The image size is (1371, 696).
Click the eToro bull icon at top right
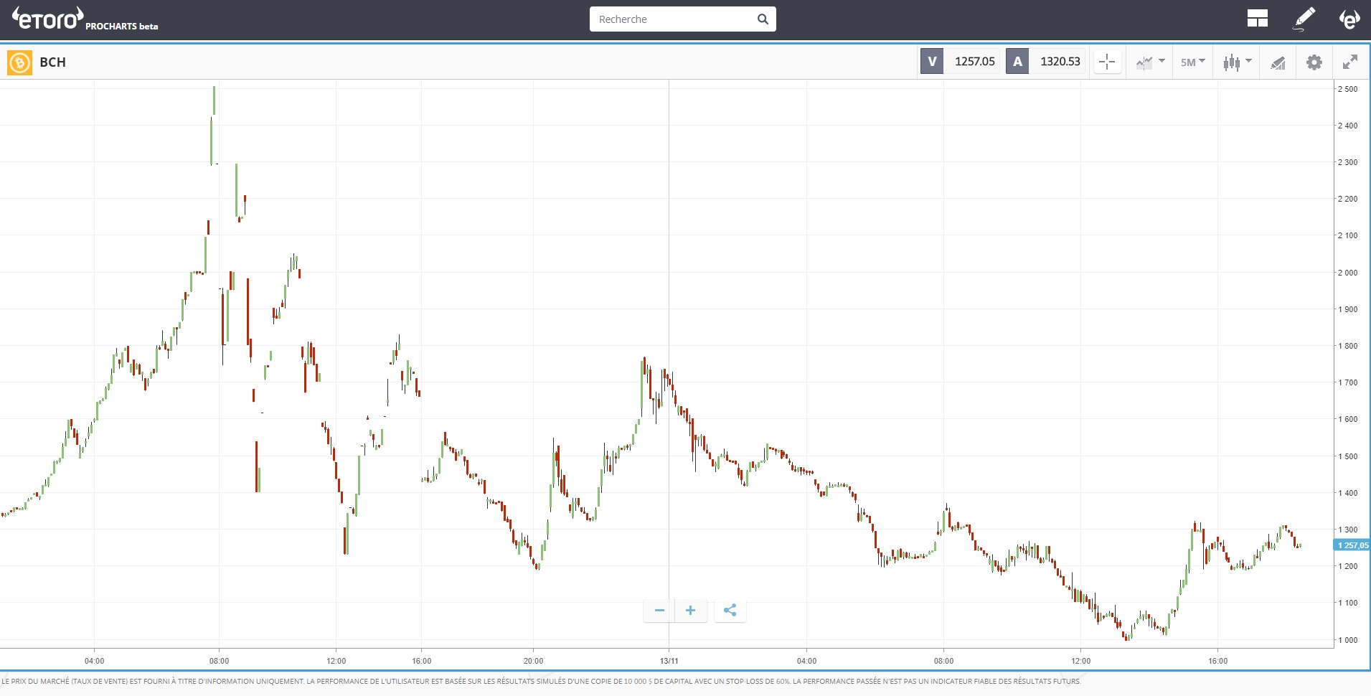click(1349, 19)
